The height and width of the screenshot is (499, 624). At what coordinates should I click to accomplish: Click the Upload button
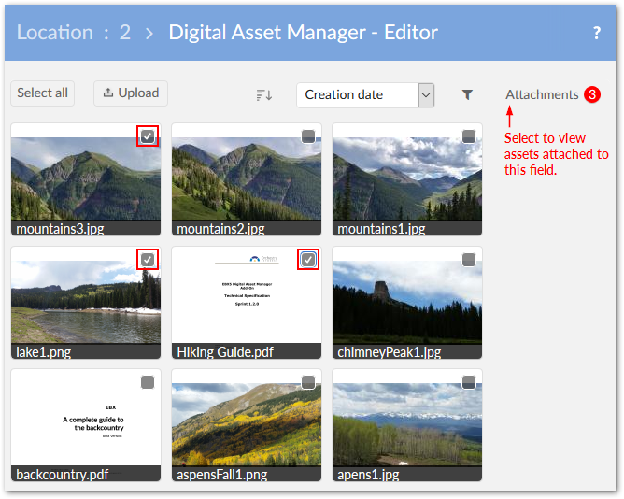[x=131, y=93]
